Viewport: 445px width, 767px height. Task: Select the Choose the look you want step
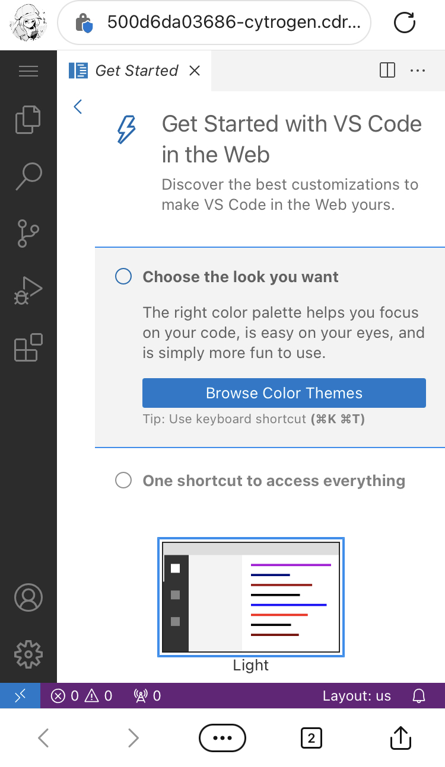[240, 276]
